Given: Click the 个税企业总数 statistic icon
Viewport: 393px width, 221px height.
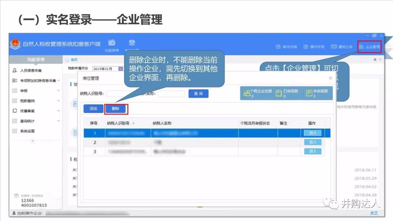Looking at the screenshot, I should 247,93.
